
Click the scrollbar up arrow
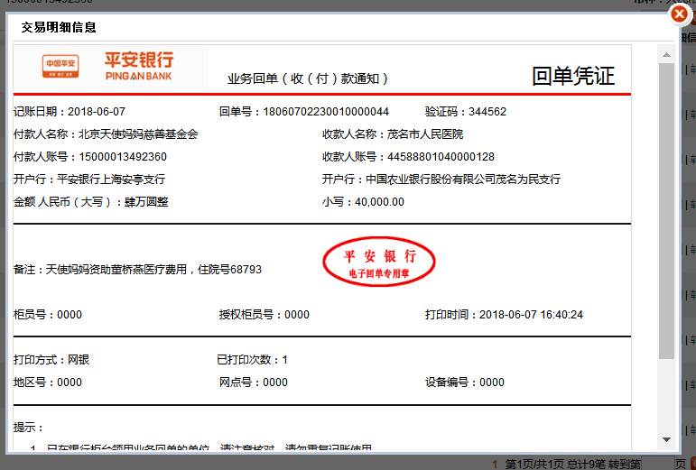coord(666,54)
